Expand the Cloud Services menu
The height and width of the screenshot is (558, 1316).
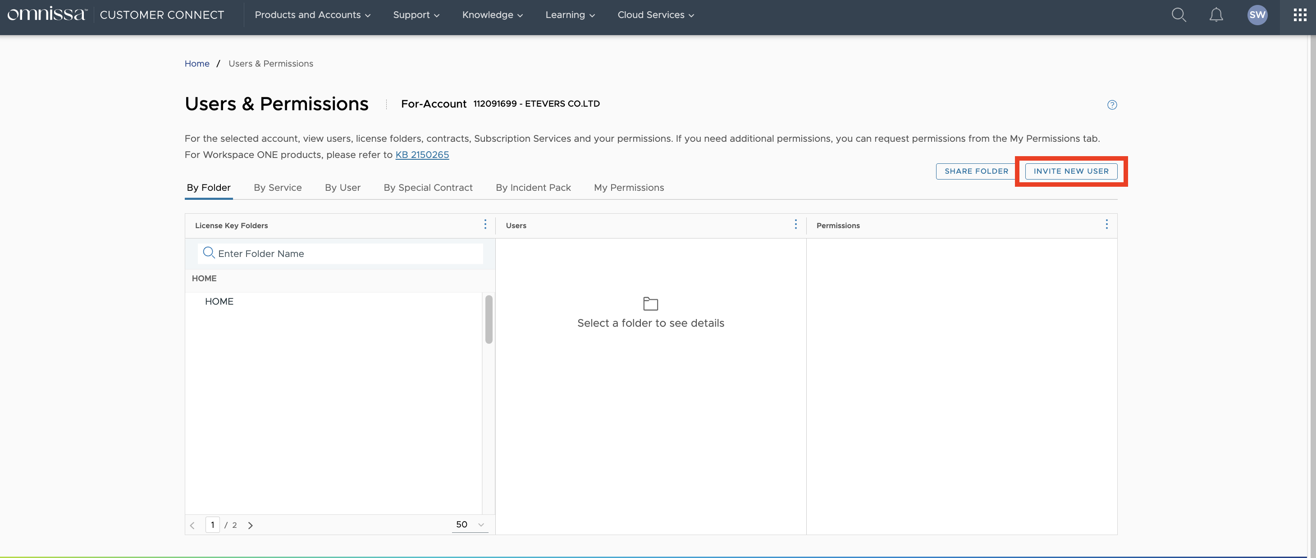[655, 15]
